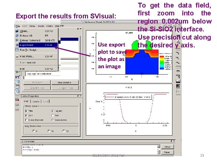Click the Prop panel icon in left toolbar

[17, 82]
